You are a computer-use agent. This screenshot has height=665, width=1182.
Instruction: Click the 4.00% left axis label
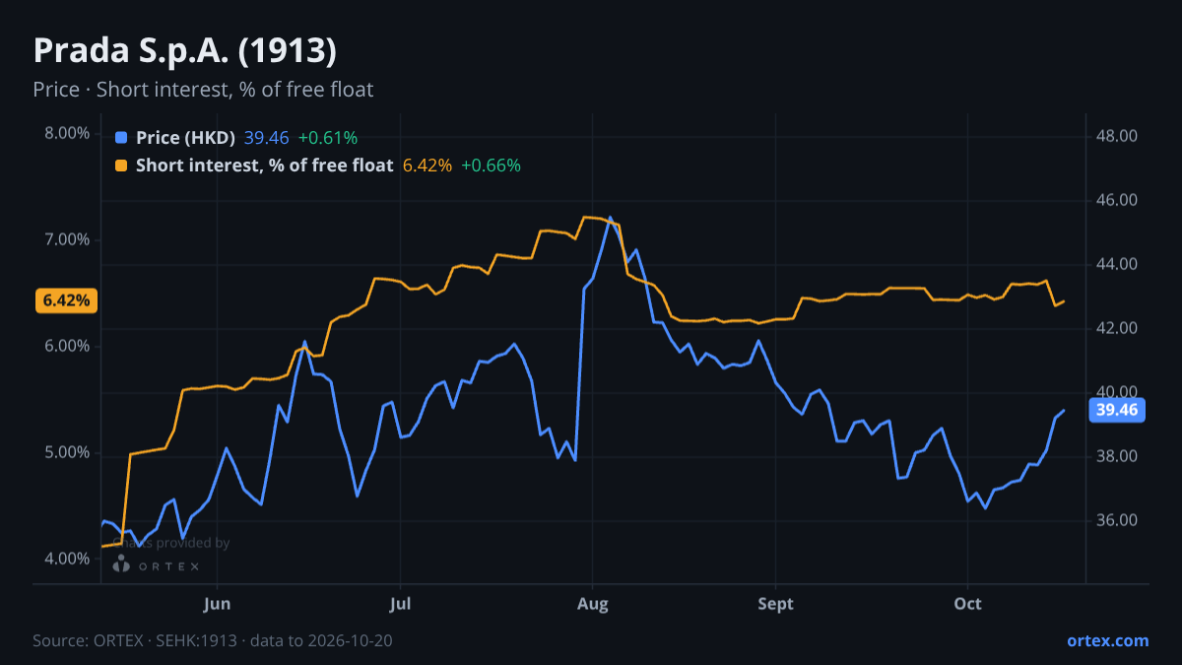click(x=67, y=560)
